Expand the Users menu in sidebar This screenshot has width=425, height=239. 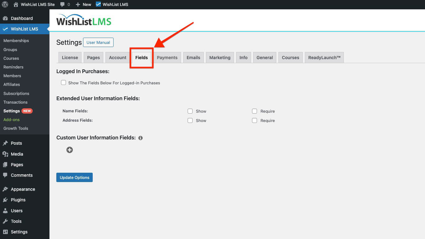16,210
